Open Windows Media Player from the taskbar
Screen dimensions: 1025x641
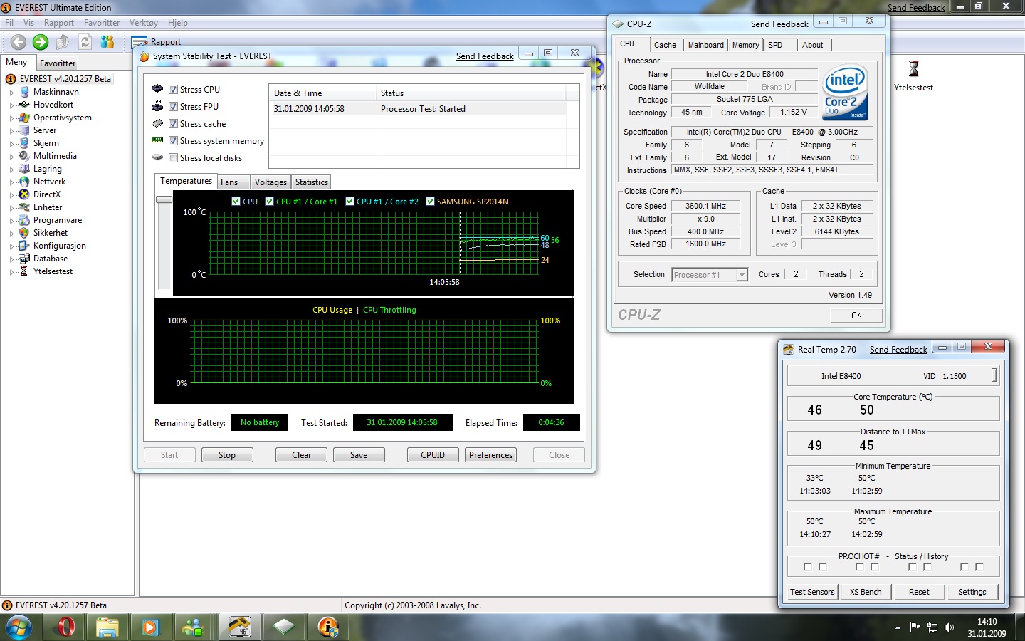coord(150,627)
